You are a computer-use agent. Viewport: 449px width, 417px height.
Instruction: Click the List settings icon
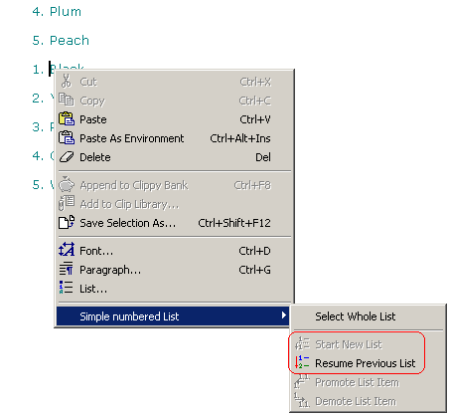pos(66,288)
